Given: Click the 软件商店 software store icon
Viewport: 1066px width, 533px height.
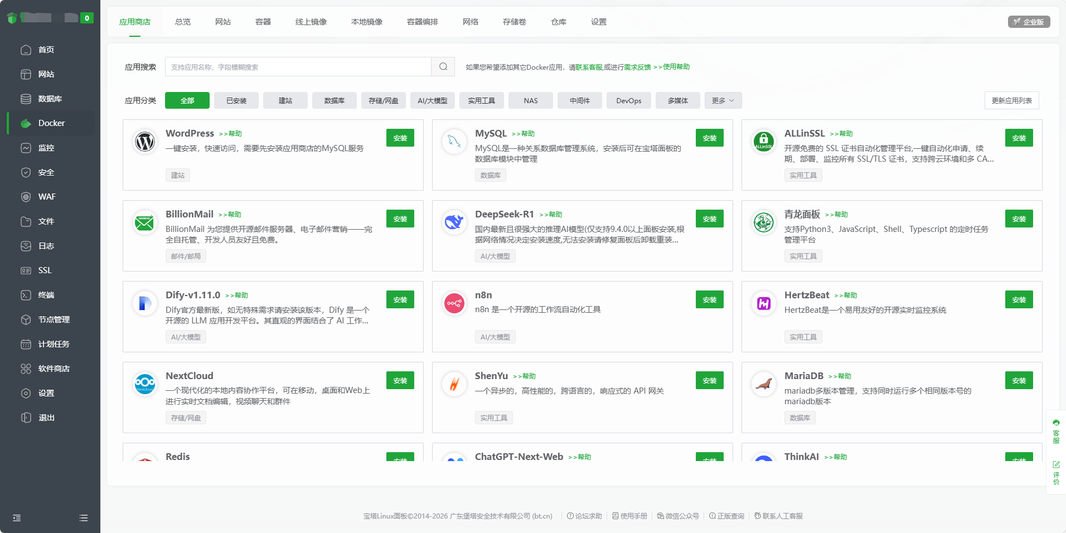Looking at the screenshot, I should click(26, 369).
